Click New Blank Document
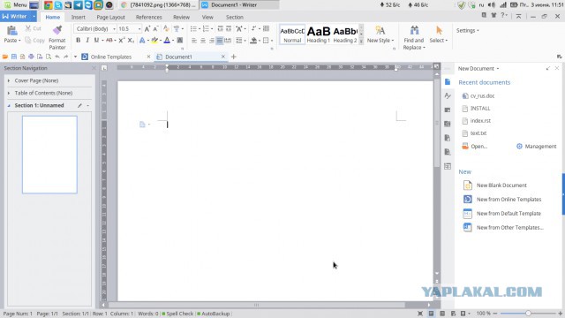The height and width of the screenshot is (318, 565). click(501, 185)
